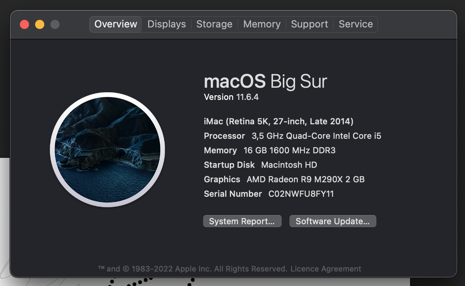Click serial number C02NWFU8FY11
This screenshot has width=465, height=286.
click(301, 194)
